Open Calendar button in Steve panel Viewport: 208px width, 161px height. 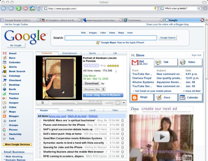tap(190, 97)
